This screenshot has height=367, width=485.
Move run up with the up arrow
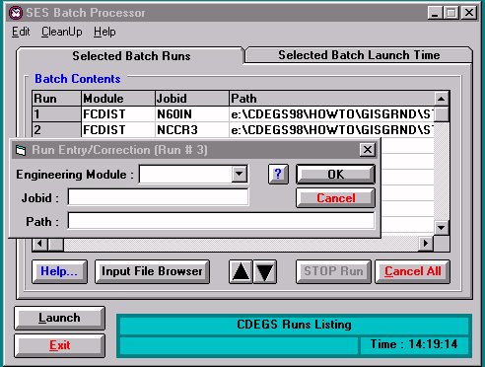[241, 271]
